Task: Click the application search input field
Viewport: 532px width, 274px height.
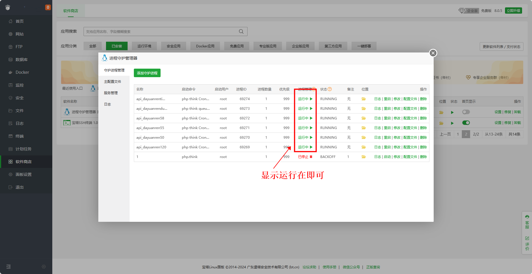Action: click(161, 31)
